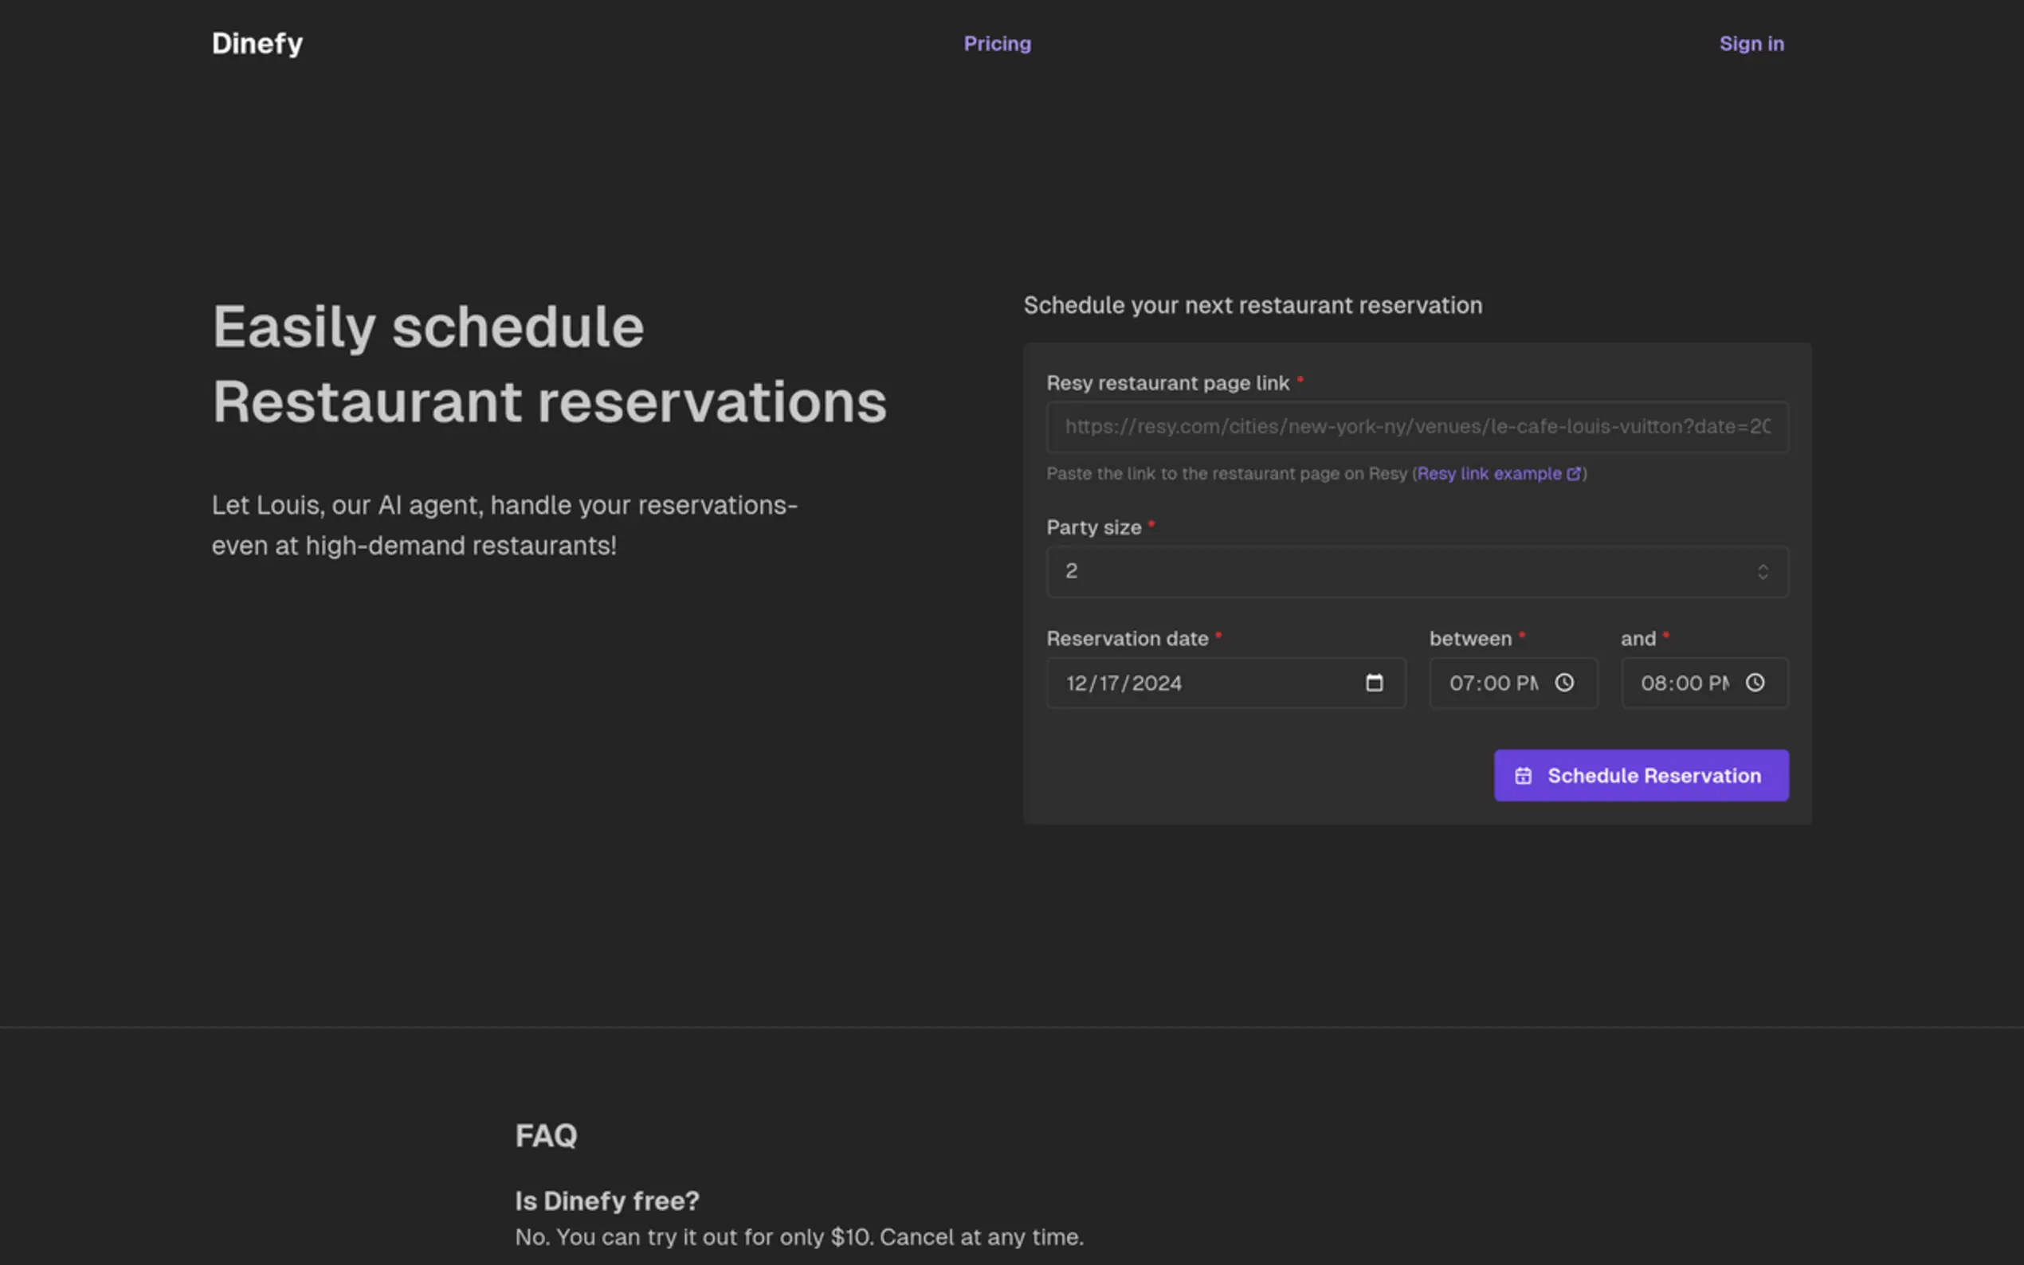Click the "Is Dinefy free?" FAQ question
The width and height of the screenshot is (2024, 1265).
pos(606,1200)
